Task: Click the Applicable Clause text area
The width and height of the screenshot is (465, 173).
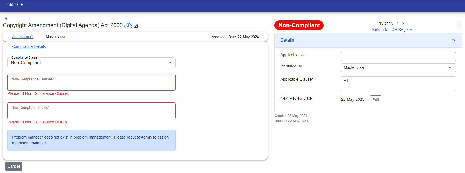Action: pyautogui.click(x=398, y=84)
